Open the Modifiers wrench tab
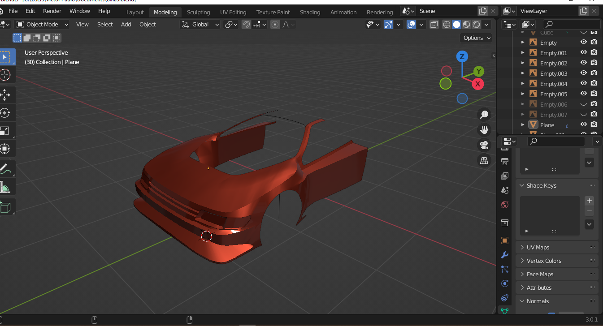This screenshot has width=603, height=326. pos(505,255)
